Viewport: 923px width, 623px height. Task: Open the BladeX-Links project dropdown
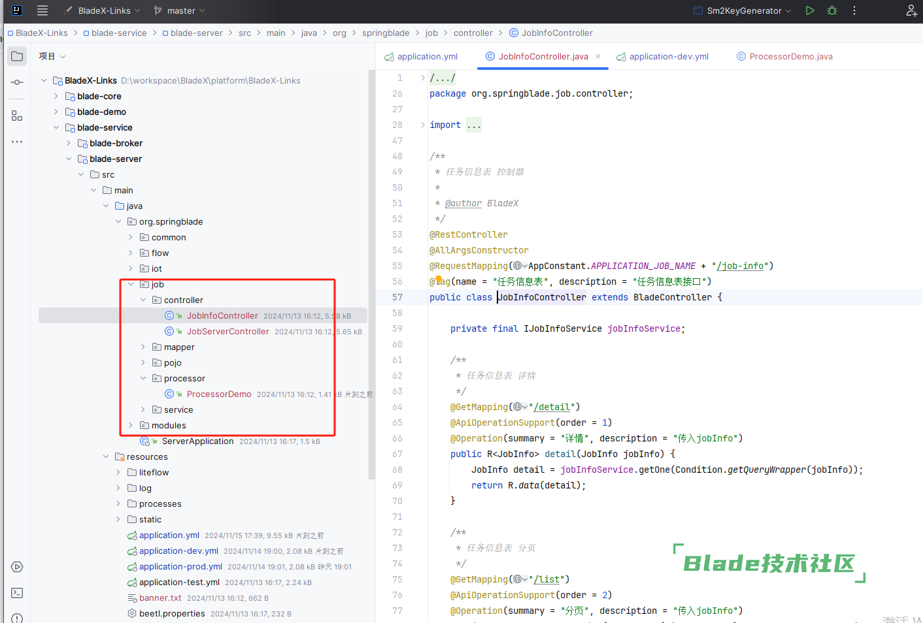click(x=109, y=10)
